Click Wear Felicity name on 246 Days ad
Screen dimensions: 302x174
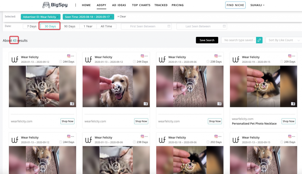coord(251,138)
